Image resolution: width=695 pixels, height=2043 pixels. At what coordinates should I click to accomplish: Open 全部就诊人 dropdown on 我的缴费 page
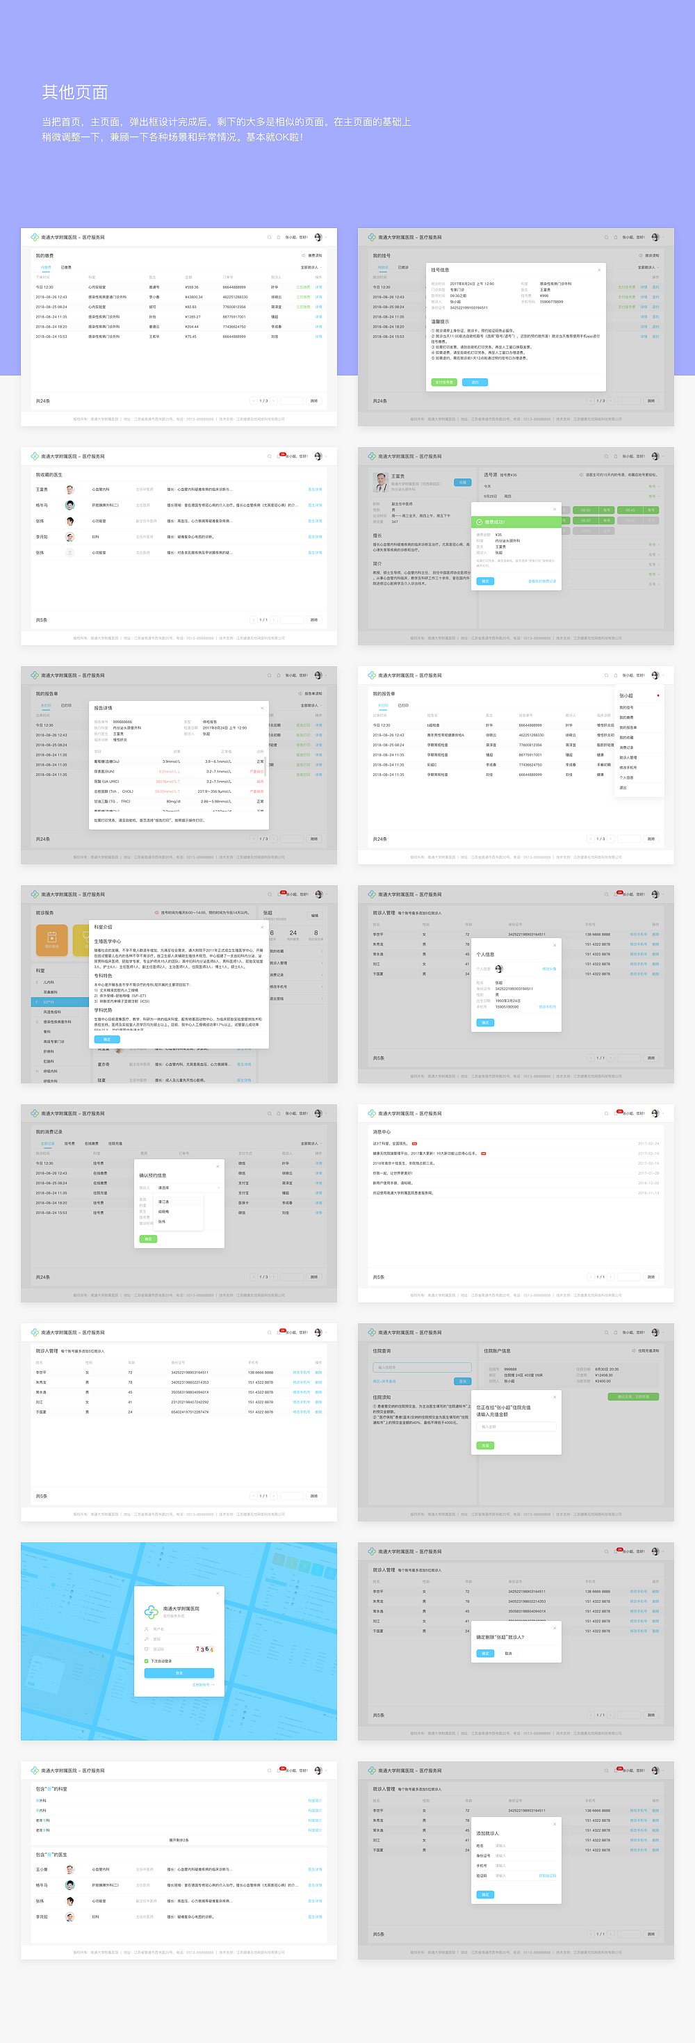point(311,267)
